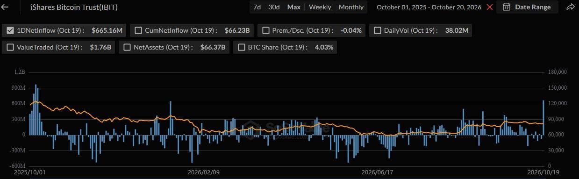
Task: Switch to Weekly interval
Action: coord(320,7)
